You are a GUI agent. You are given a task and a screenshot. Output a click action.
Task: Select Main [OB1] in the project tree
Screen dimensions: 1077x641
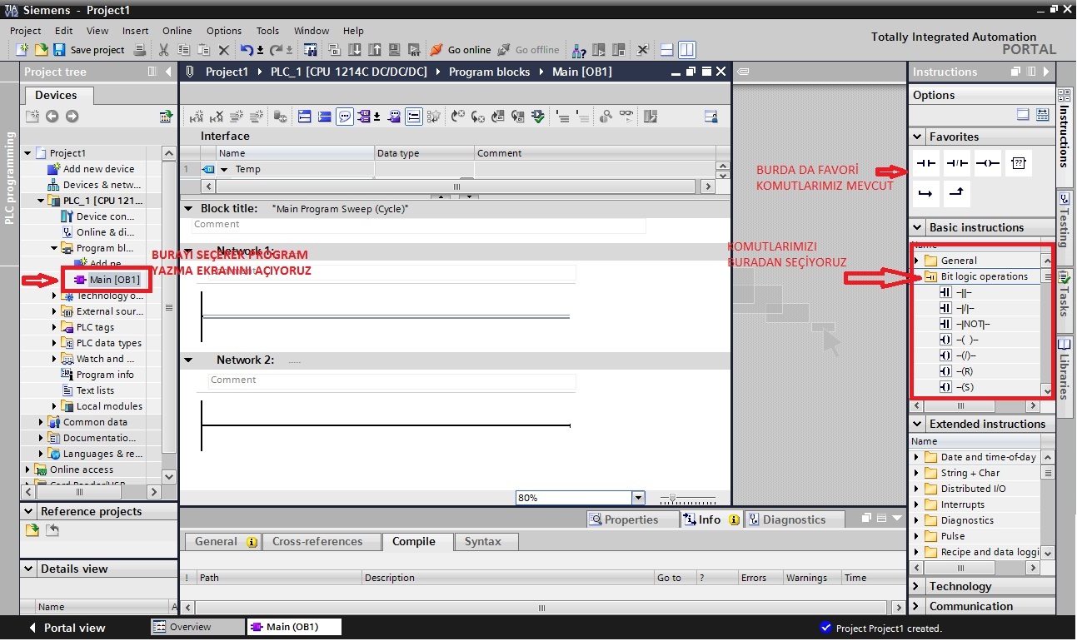click(114, 280)
